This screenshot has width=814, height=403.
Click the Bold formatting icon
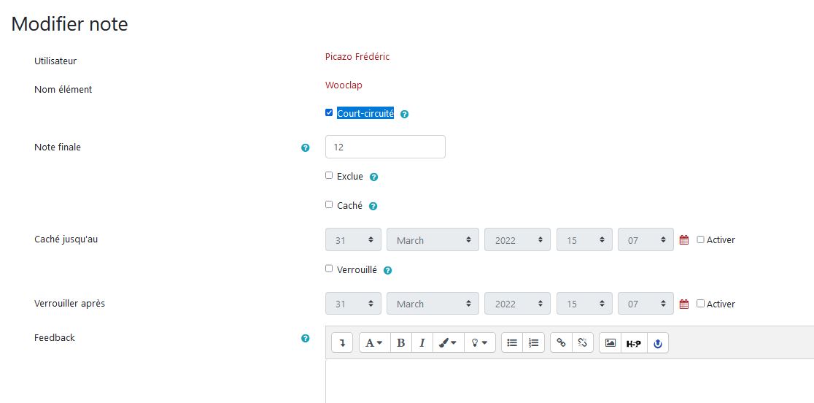[x=400, y=342]
